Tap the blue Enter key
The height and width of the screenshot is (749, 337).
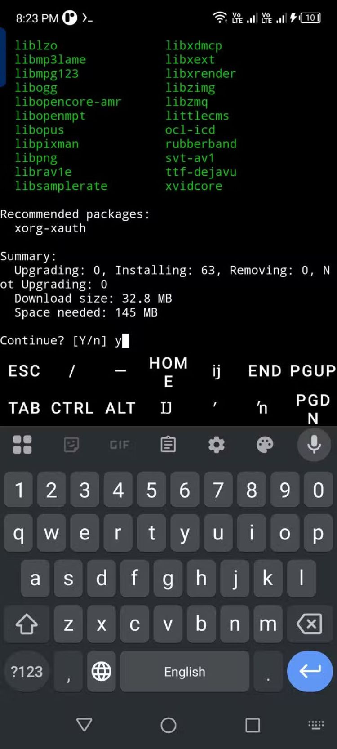tap(310, 671)
